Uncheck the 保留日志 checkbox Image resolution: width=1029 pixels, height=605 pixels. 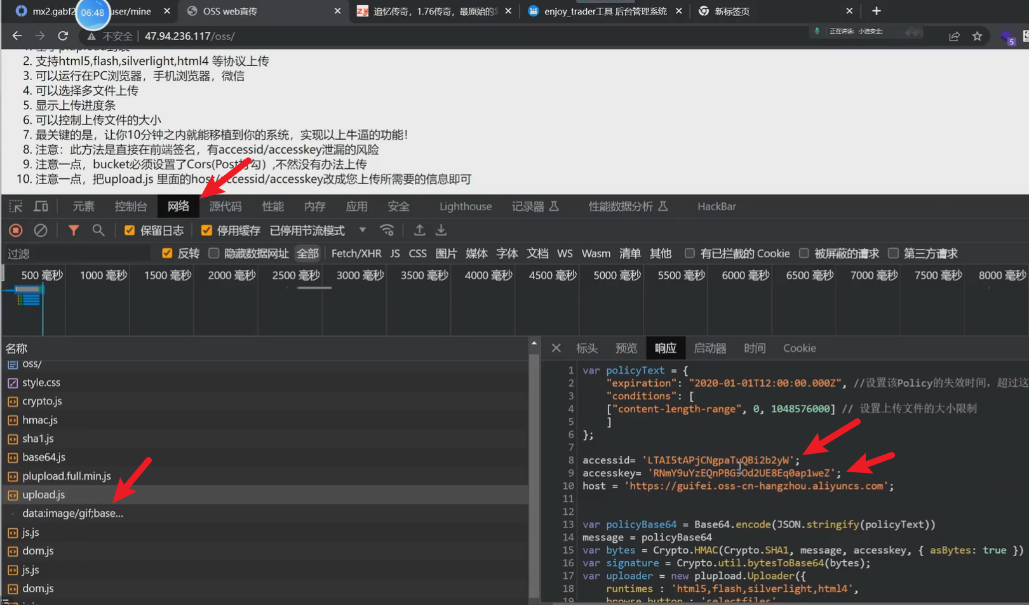[130, 230]
